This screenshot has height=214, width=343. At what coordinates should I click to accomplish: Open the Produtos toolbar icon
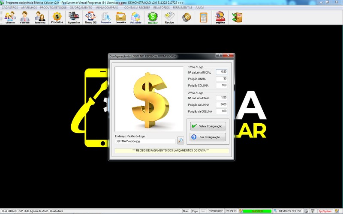pyautogui.click(x=57, y=18)
